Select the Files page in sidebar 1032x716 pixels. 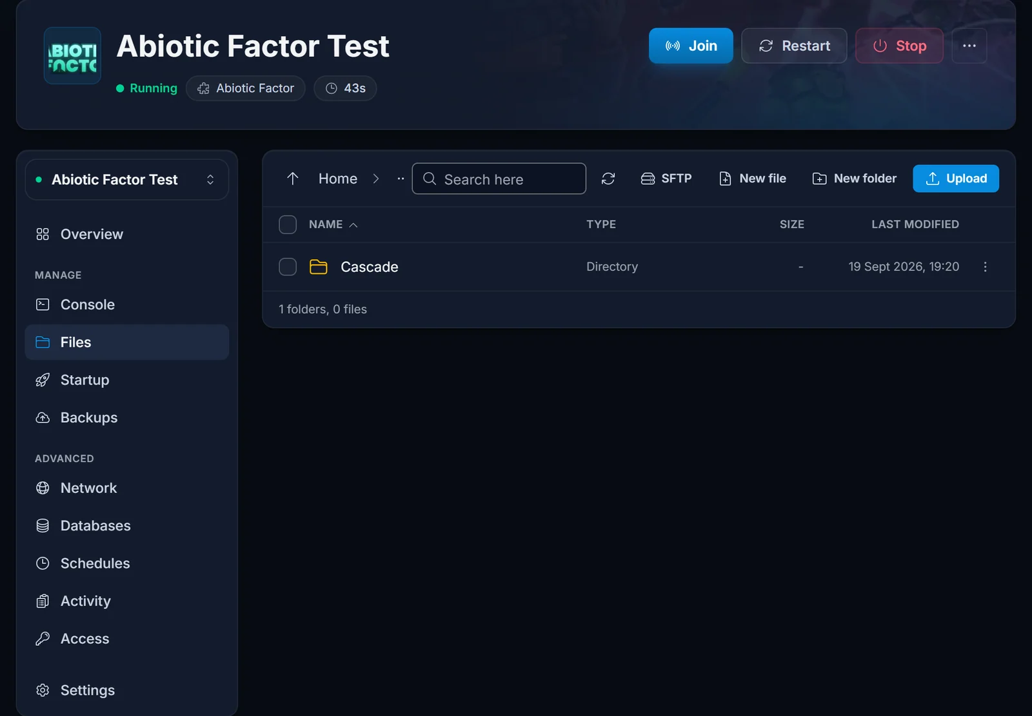[x=127, y=342]
